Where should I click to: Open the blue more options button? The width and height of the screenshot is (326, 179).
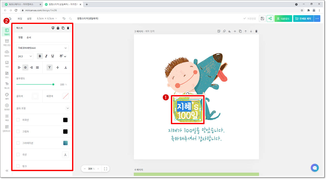(317, 19)
